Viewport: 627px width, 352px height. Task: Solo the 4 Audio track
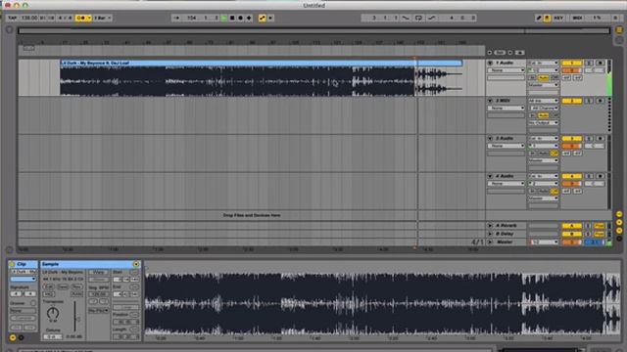point(589,176)
